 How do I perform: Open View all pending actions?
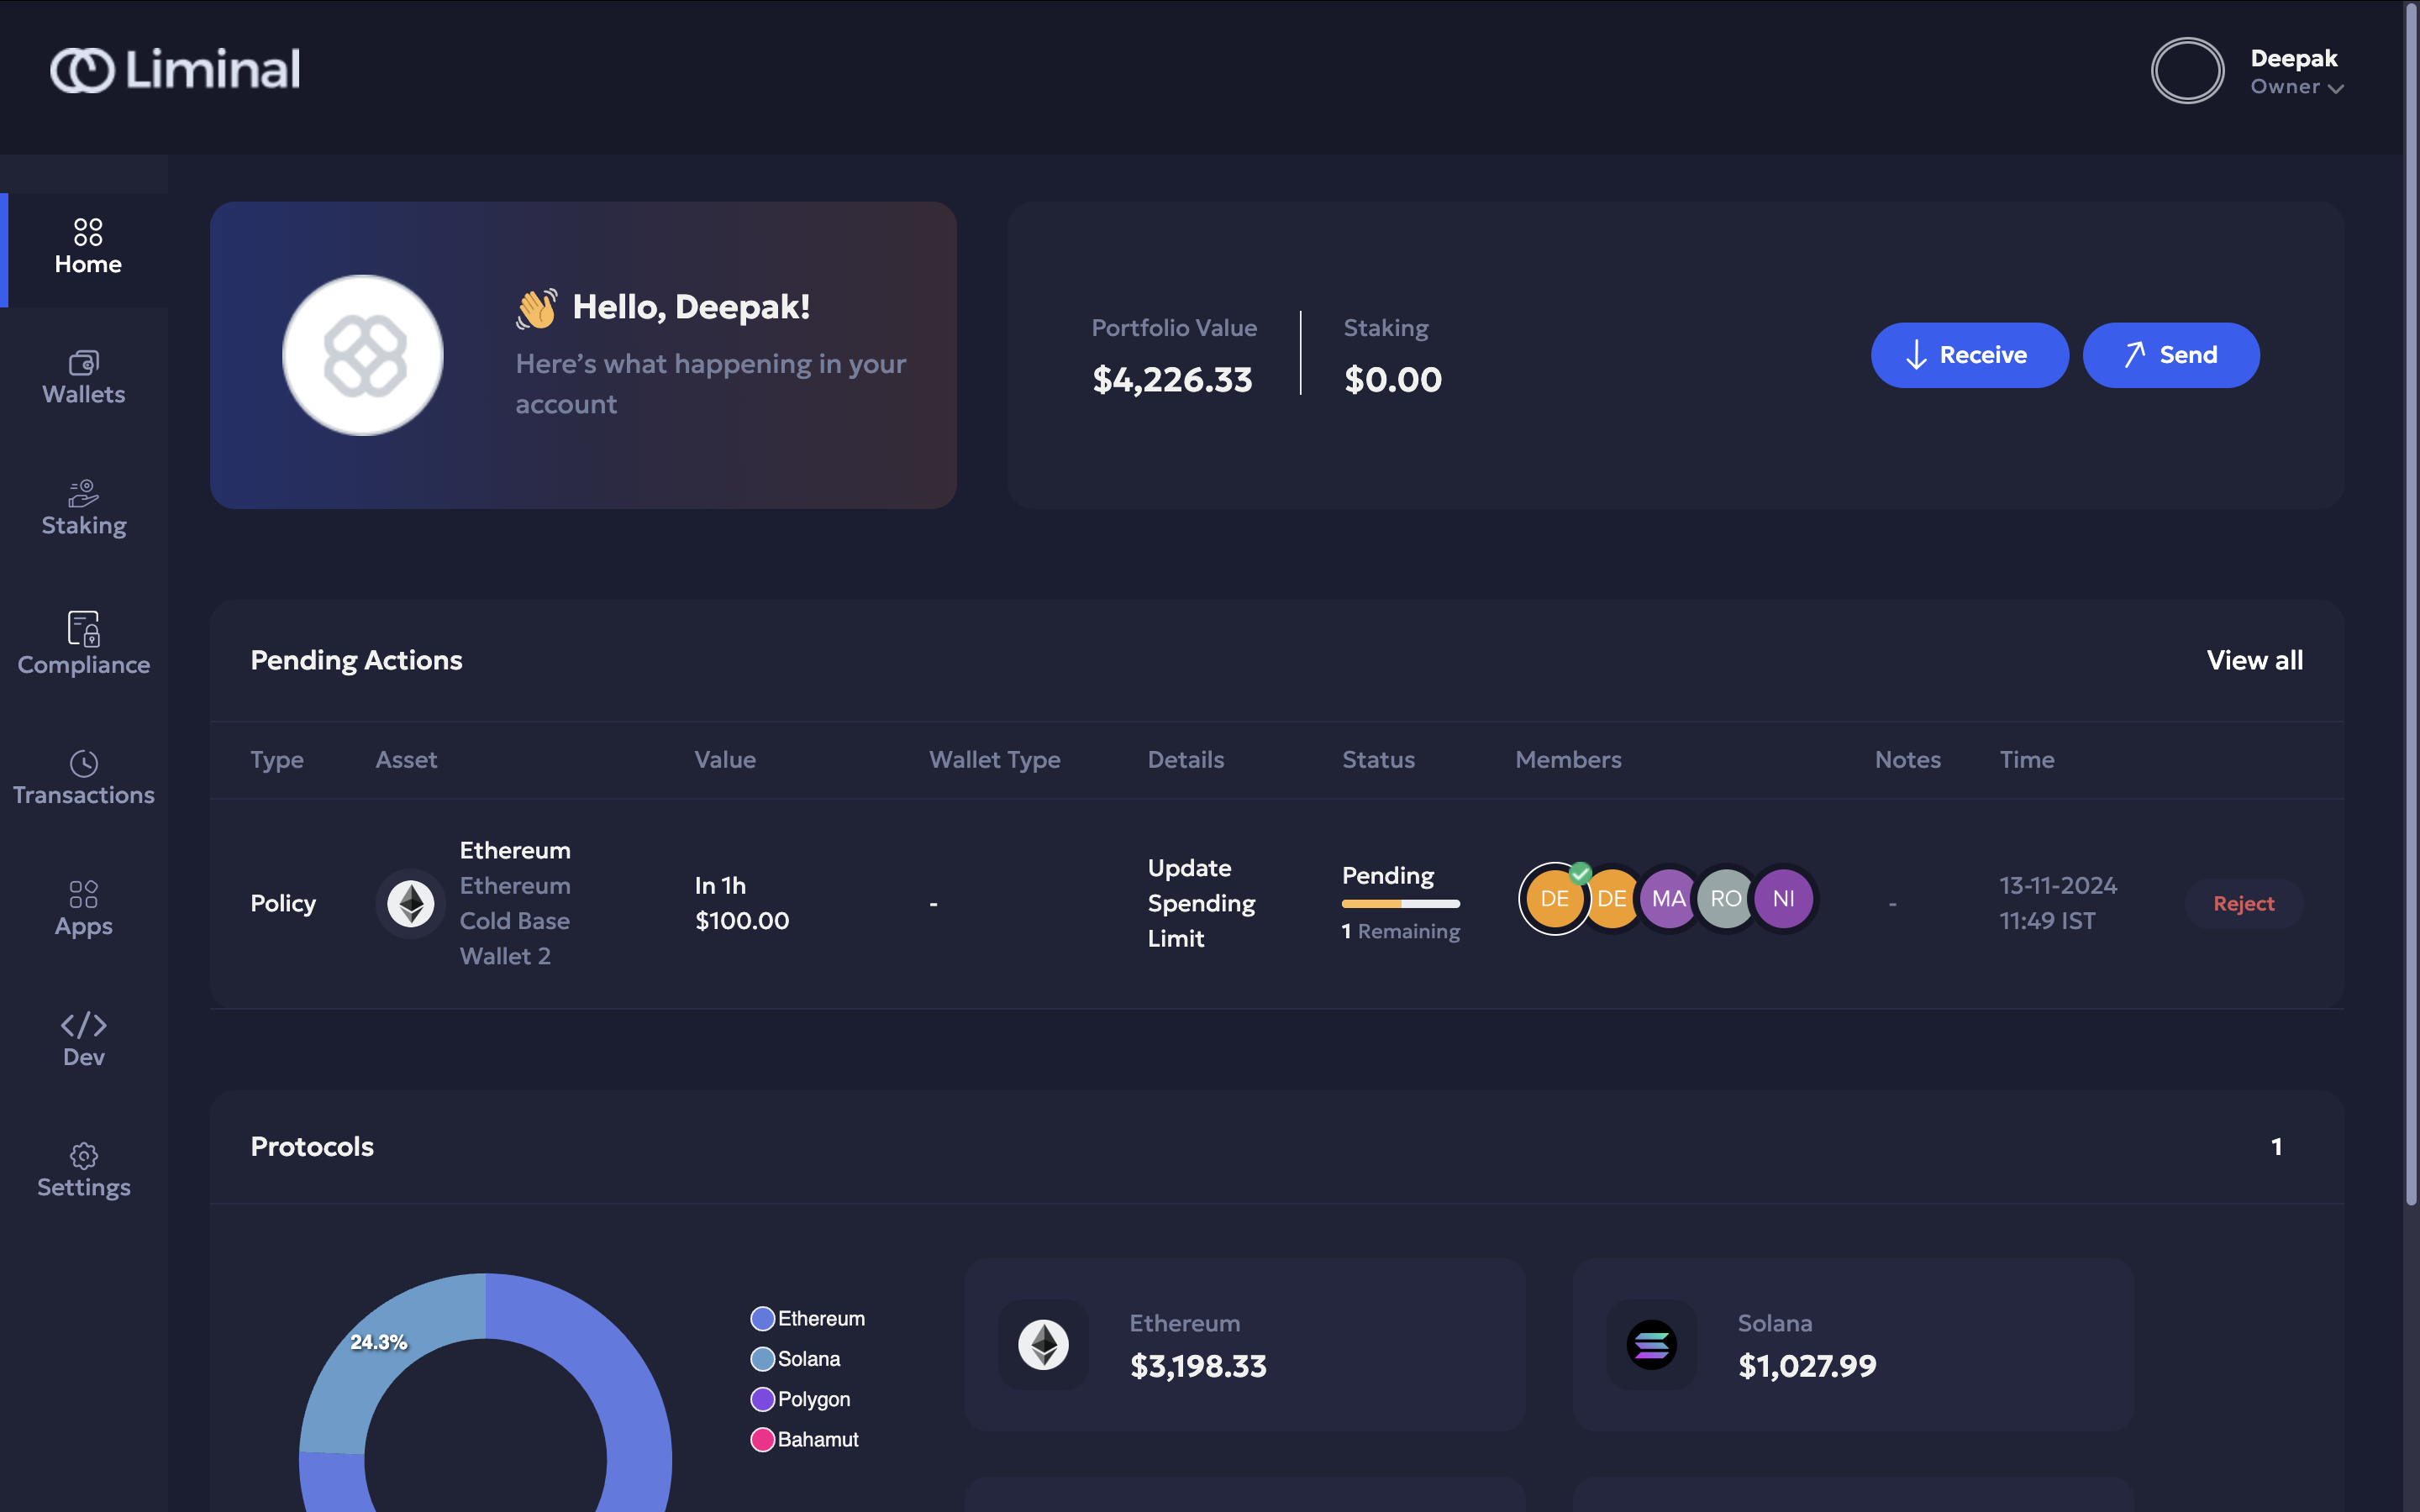[x=2254, y=660]
